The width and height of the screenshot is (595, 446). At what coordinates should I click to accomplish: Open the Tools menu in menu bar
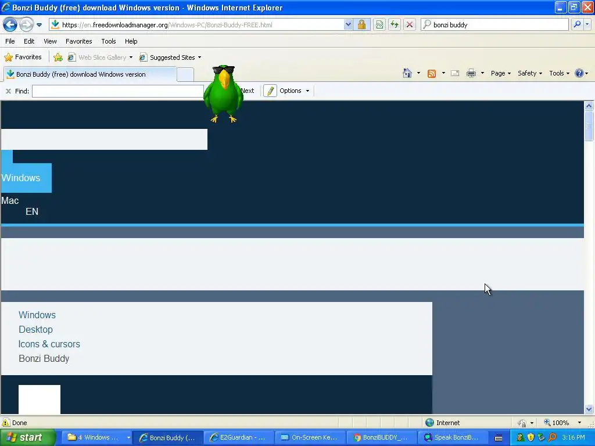pos(109,41)
